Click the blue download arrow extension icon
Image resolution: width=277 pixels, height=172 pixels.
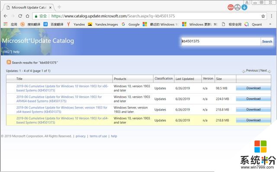pyautogui.click(x=244, y=7)
